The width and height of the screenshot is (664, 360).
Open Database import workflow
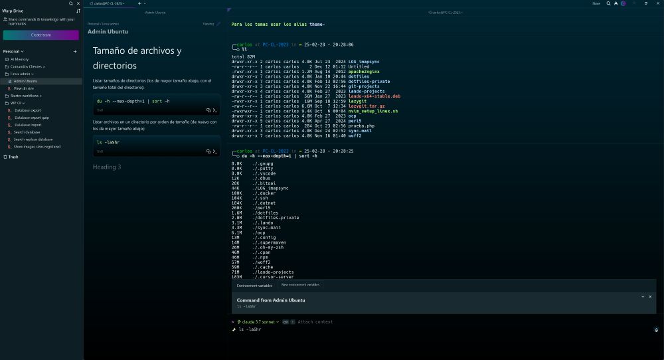(27, 125)
